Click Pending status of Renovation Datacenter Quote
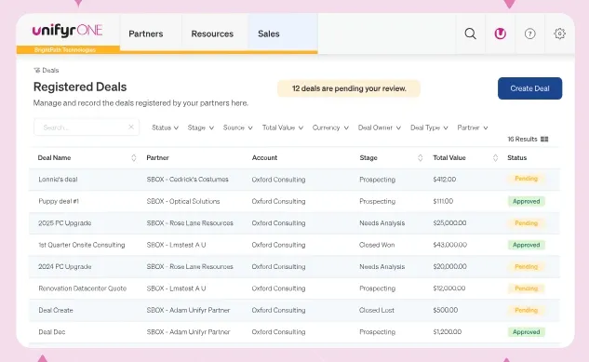Viewport: 589px width, 362px height. [526, 288]
